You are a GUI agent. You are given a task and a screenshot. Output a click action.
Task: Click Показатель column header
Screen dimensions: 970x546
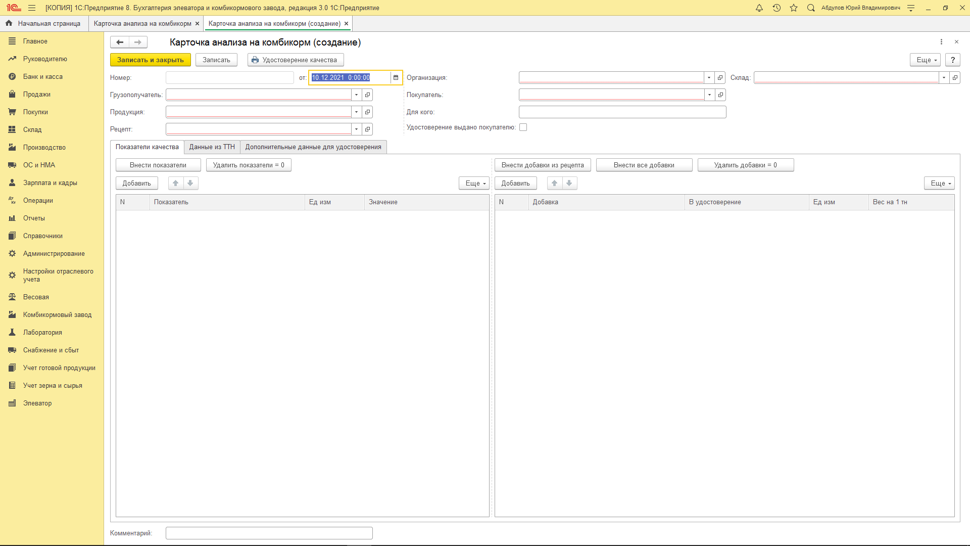click(227, 202)
